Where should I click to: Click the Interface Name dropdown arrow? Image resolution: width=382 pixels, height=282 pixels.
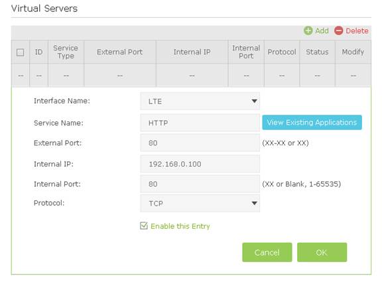point(255,101)
